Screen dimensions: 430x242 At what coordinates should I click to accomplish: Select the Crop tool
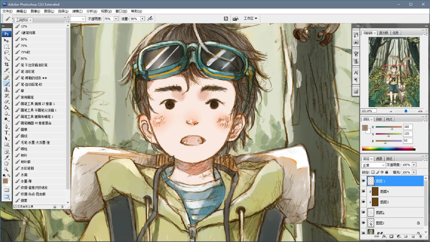tap(6, 65)
